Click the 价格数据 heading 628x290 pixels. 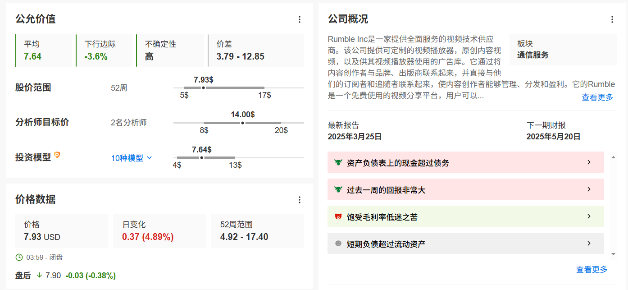coord(36,199)
